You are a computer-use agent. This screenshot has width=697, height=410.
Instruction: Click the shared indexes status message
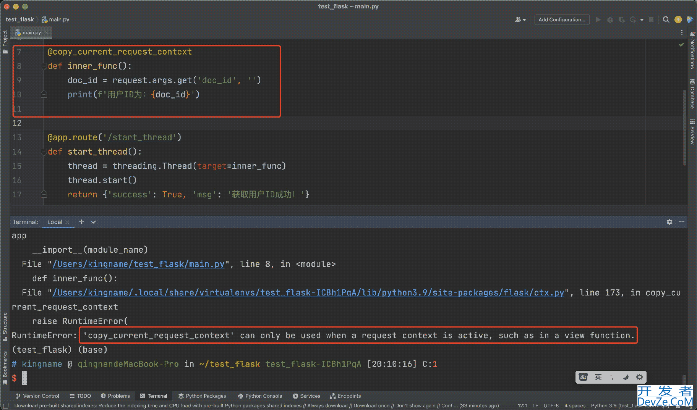256,406
